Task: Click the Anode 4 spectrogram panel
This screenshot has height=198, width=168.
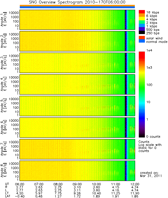Action: click(77, 84)
